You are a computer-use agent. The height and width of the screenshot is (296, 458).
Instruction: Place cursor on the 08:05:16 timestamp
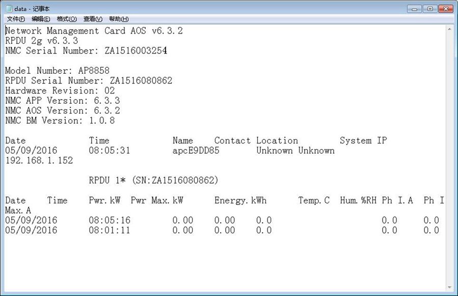[x=109, y=220]
